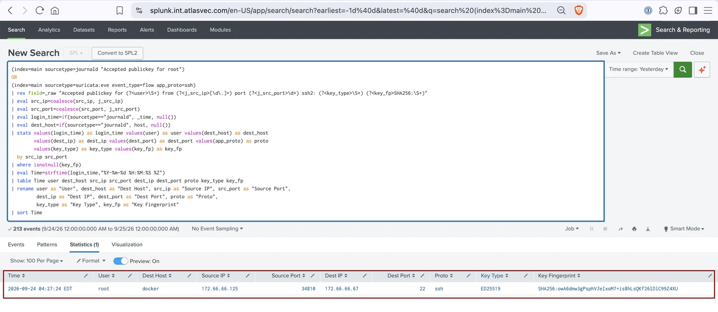Edit format of the Proto column (pencil)
The width and height of the screenshot is (718, 312).
[x=468, y=276]
